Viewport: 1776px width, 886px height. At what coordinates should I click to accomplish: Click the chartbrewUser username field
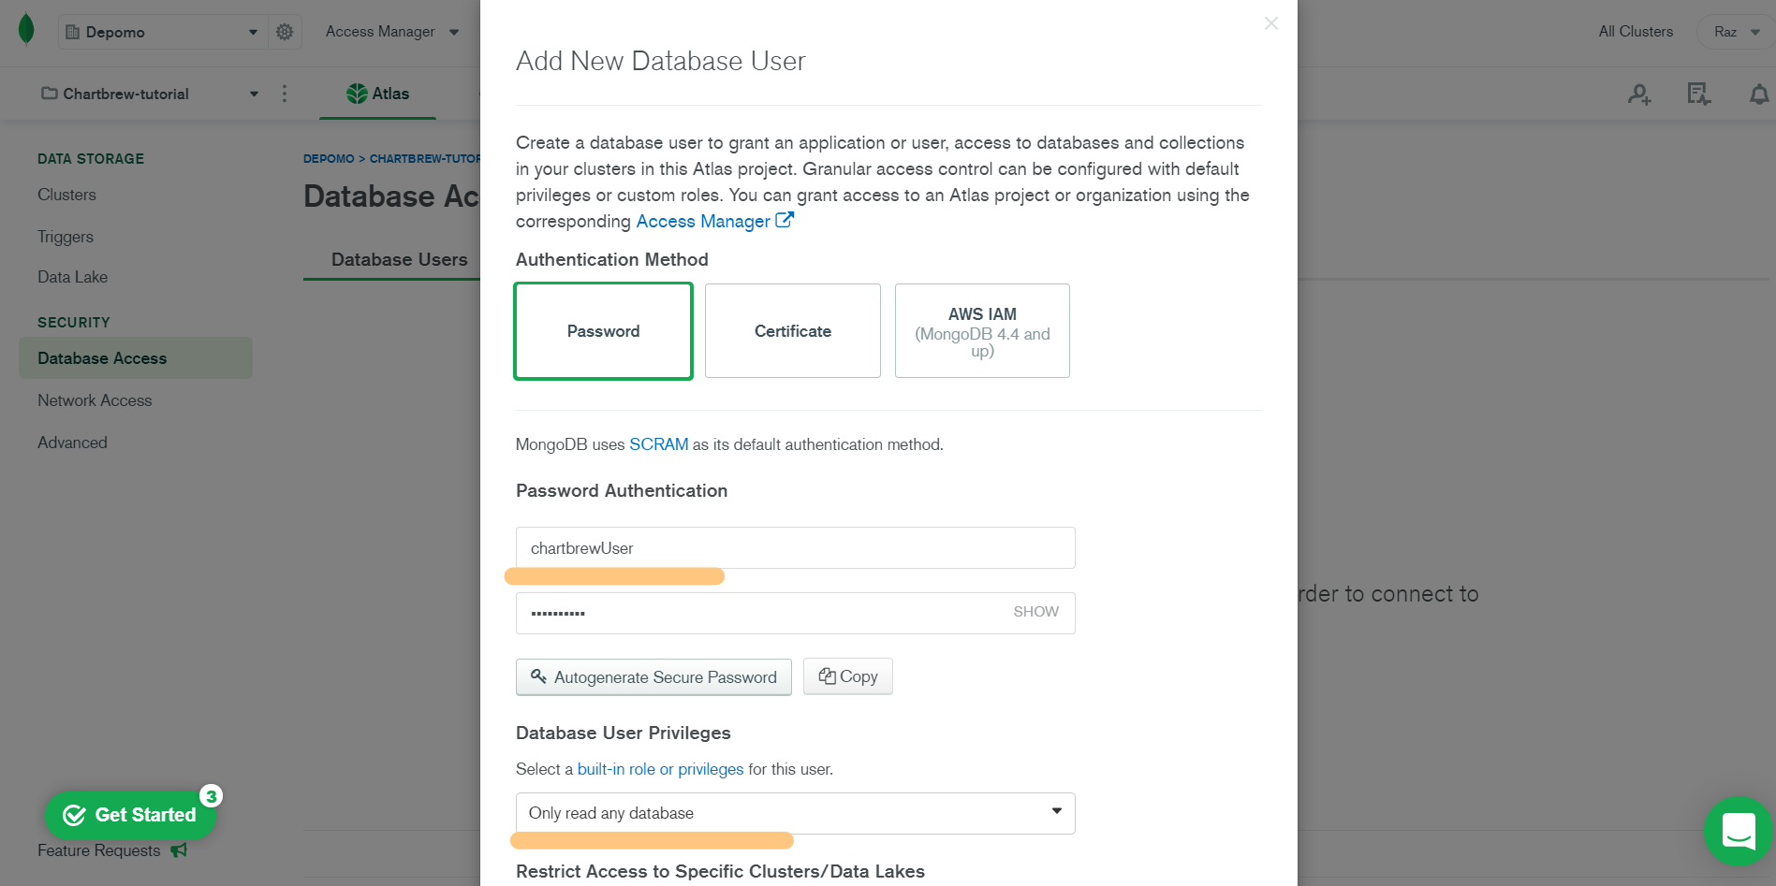pyautogui.click(x=795, y=547)
